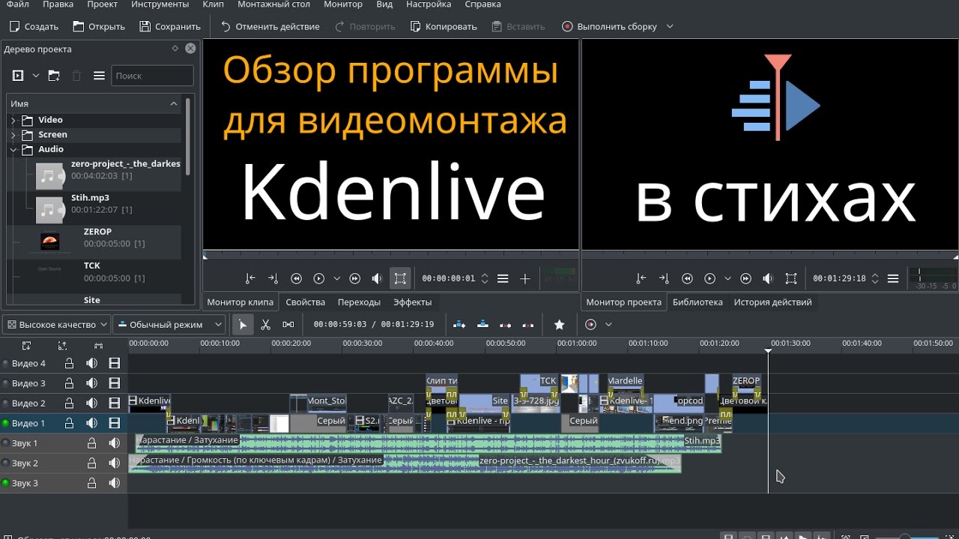Click the add clip icon in project bin
The height and width of the screenshot is (539, 959).
pos(19,76)
